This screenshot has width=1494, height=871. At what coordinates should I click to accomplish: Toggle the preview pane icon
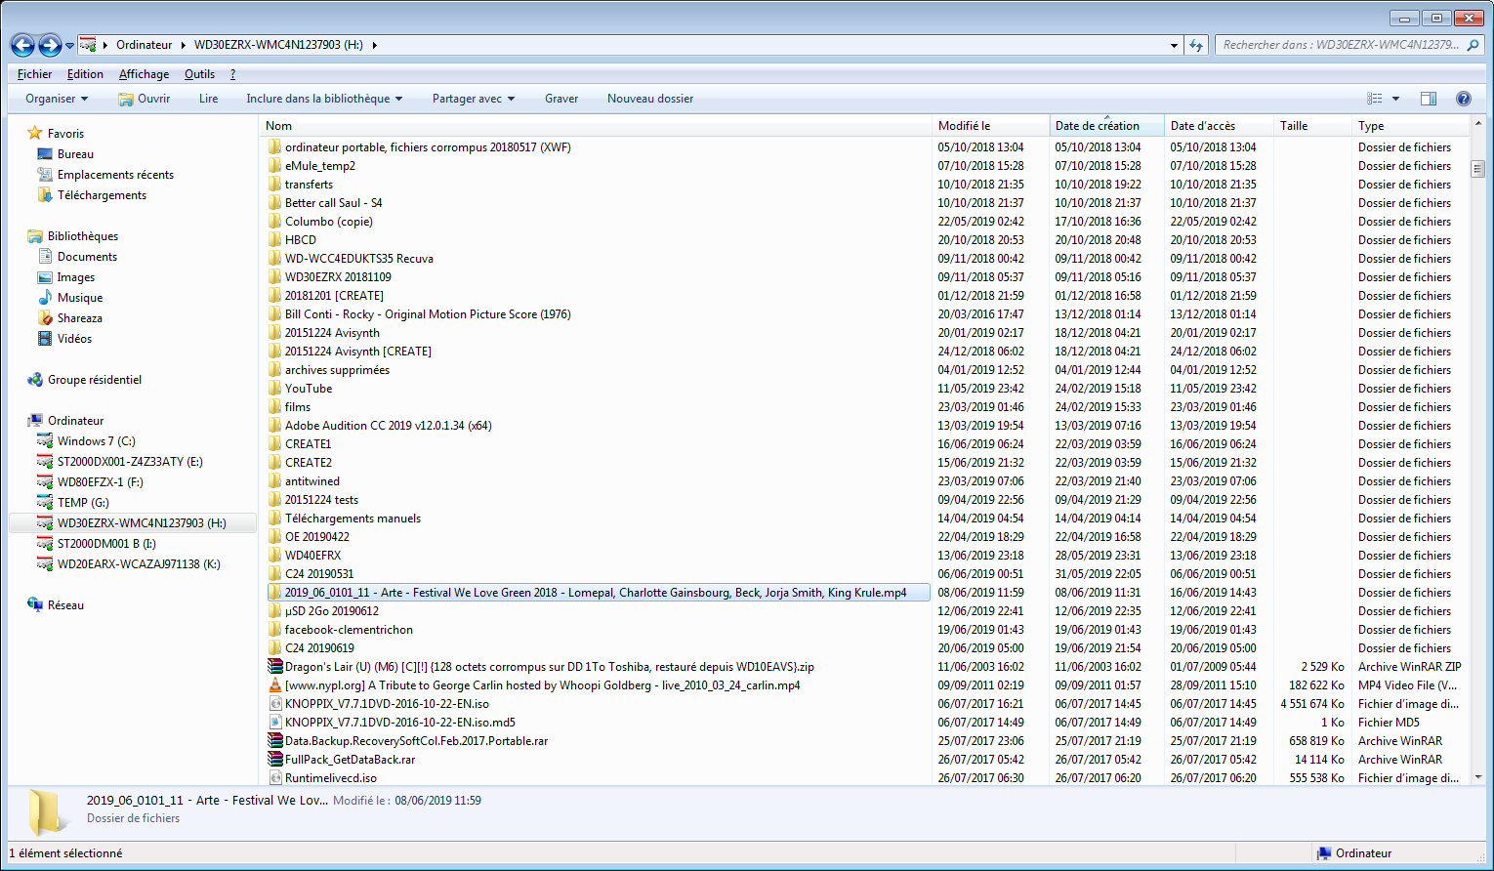[x=1429, y=99]
